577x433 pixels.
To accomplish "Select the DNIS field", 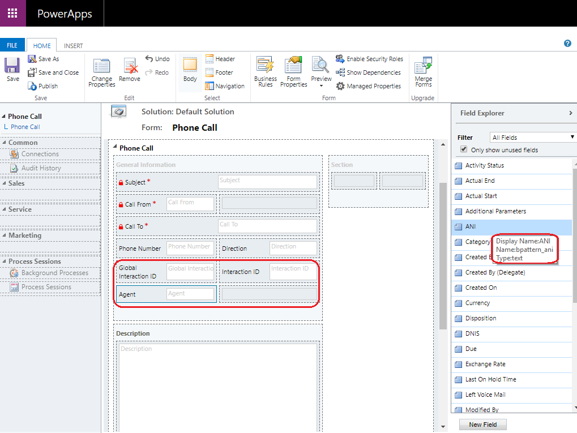I will pyautogui.click(x=512, y=333).
